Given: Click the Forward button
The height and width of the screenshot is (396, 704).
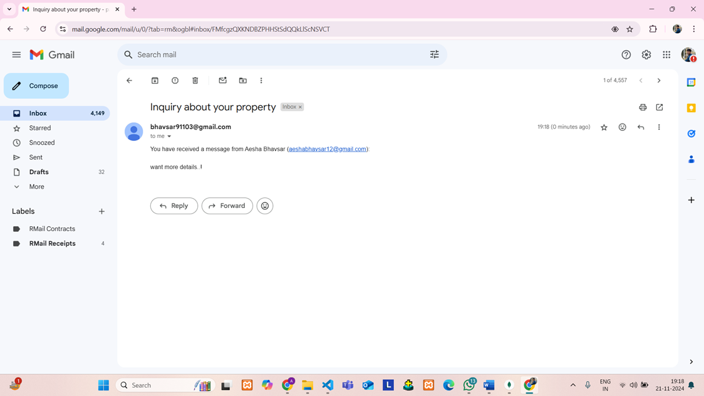Looking at the screenshot, I should (227, 206).
